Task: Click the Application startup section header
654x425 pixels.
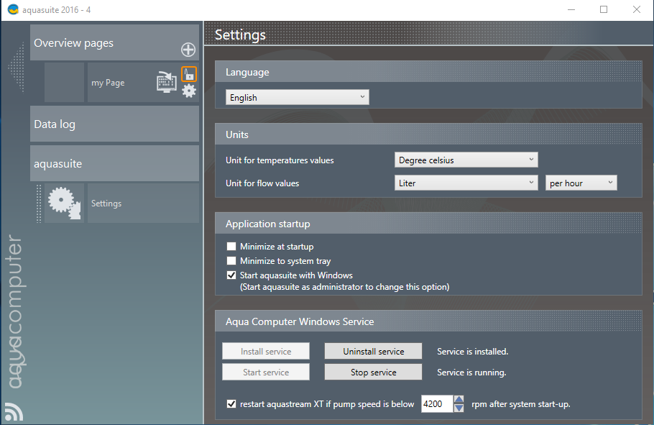Action: [x=428, y=224]
